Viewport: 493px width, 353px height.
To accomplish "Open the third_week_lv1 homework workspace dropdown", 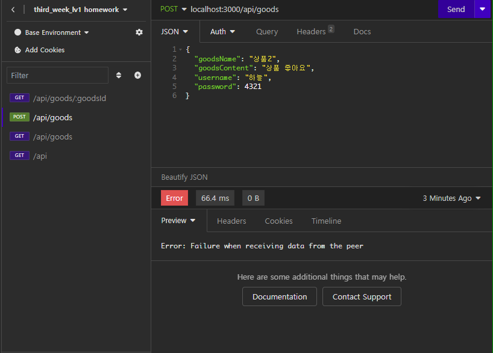I will pyautogui.click(x=81, y=10).
